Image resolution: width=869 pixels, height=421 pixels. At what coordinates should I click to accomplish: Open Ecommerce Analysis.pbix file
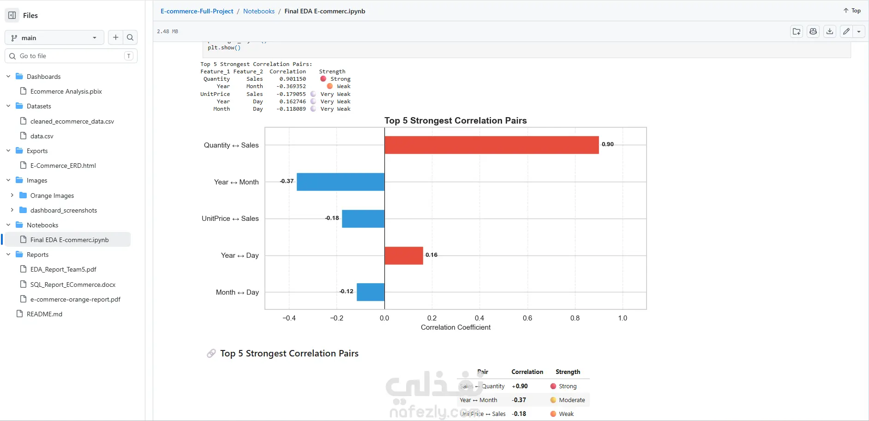[x=66, y=91]
